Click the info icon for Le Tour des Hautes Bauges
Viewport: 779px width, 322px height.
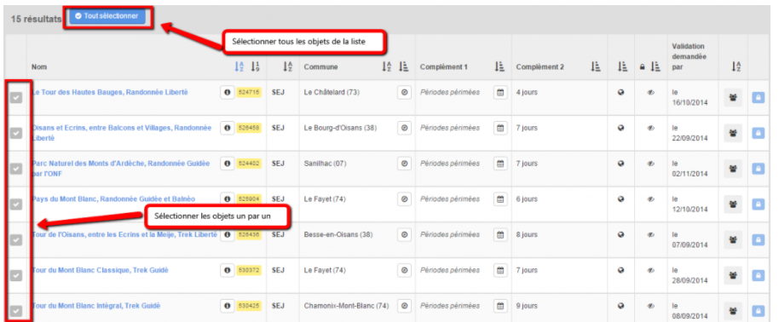pyautogui.click(x=227, y=92)
